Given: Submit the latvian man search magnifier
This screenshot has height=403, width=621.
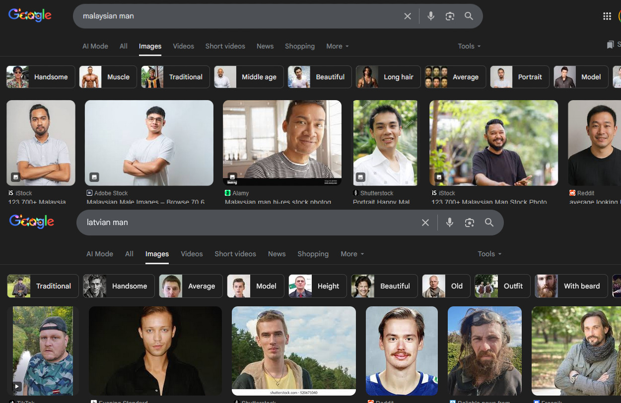Looking at the screenshot, I should click(x=489, y=223).
